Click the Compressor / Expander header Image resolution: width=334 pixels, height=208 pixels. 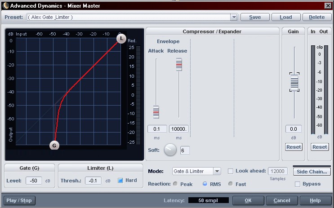point(212,31)
